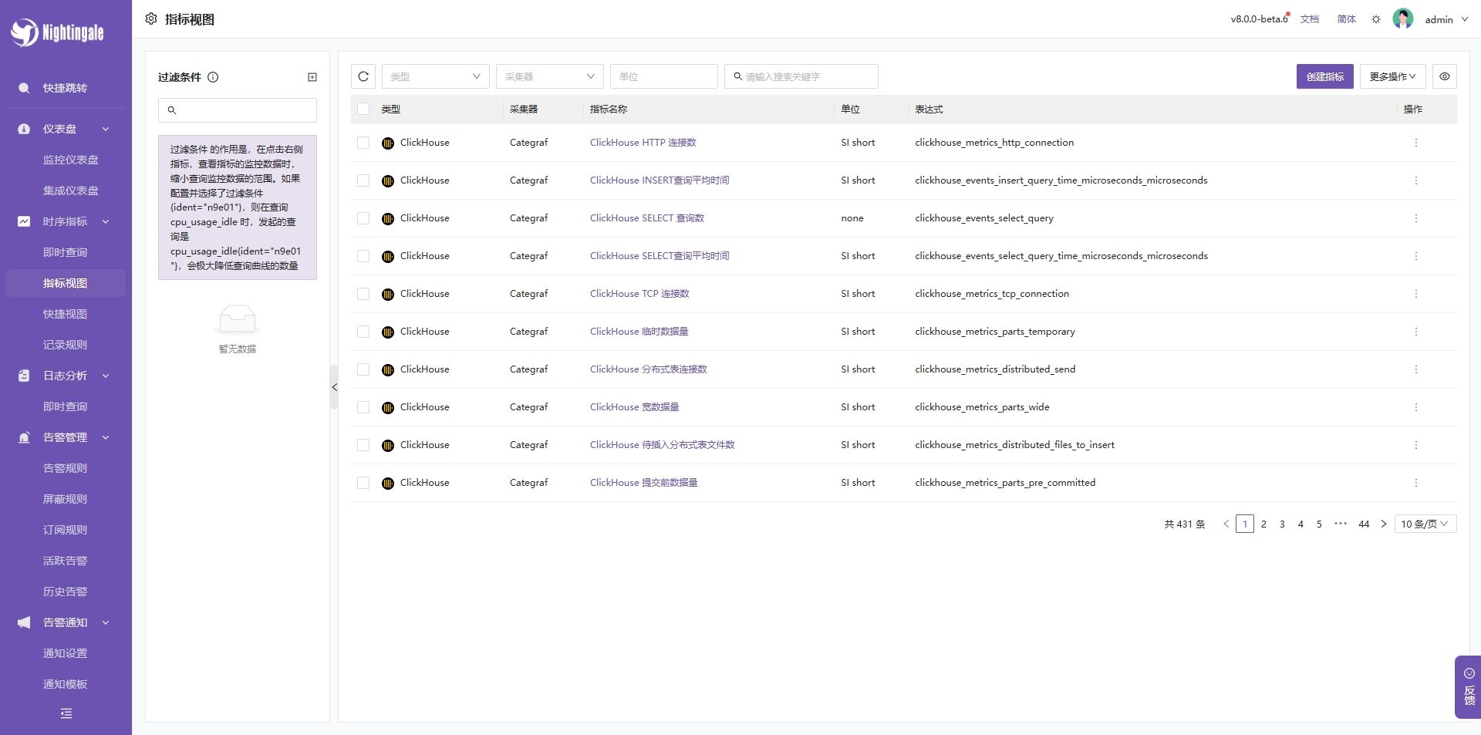
Task: Click the 告警管理 bell icon in sidebar
Action: (24, 437)
